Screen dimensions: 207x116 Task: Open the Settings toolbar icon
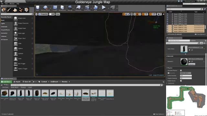click(70, 8)
